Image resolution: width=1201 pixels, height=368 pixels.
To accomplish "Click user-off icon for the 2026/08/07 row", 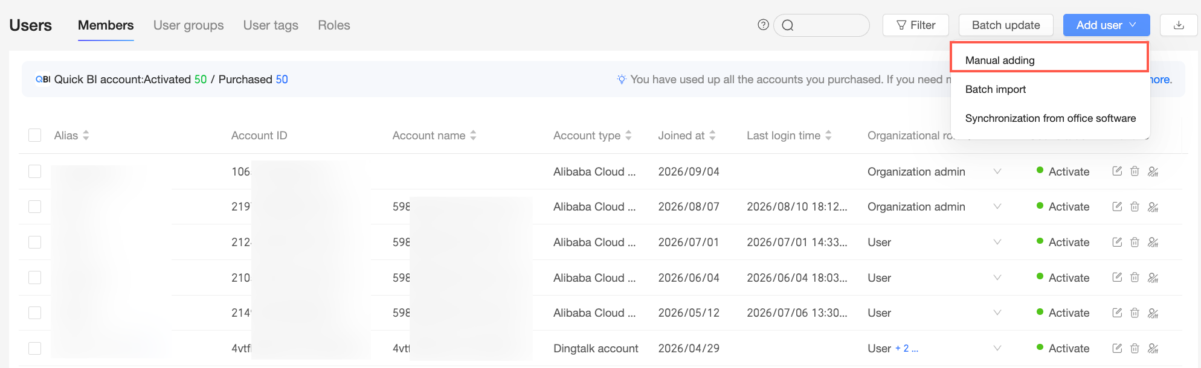I will 1153,207.
